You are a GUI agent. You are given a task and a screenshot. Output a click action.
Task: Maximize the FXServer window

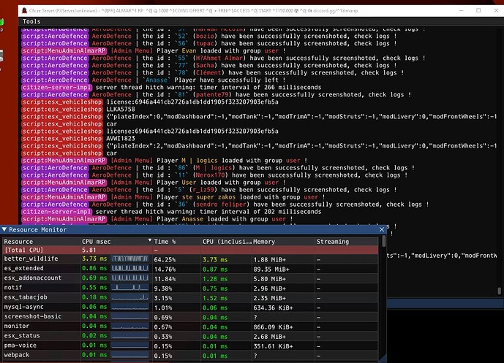[478, 11]
